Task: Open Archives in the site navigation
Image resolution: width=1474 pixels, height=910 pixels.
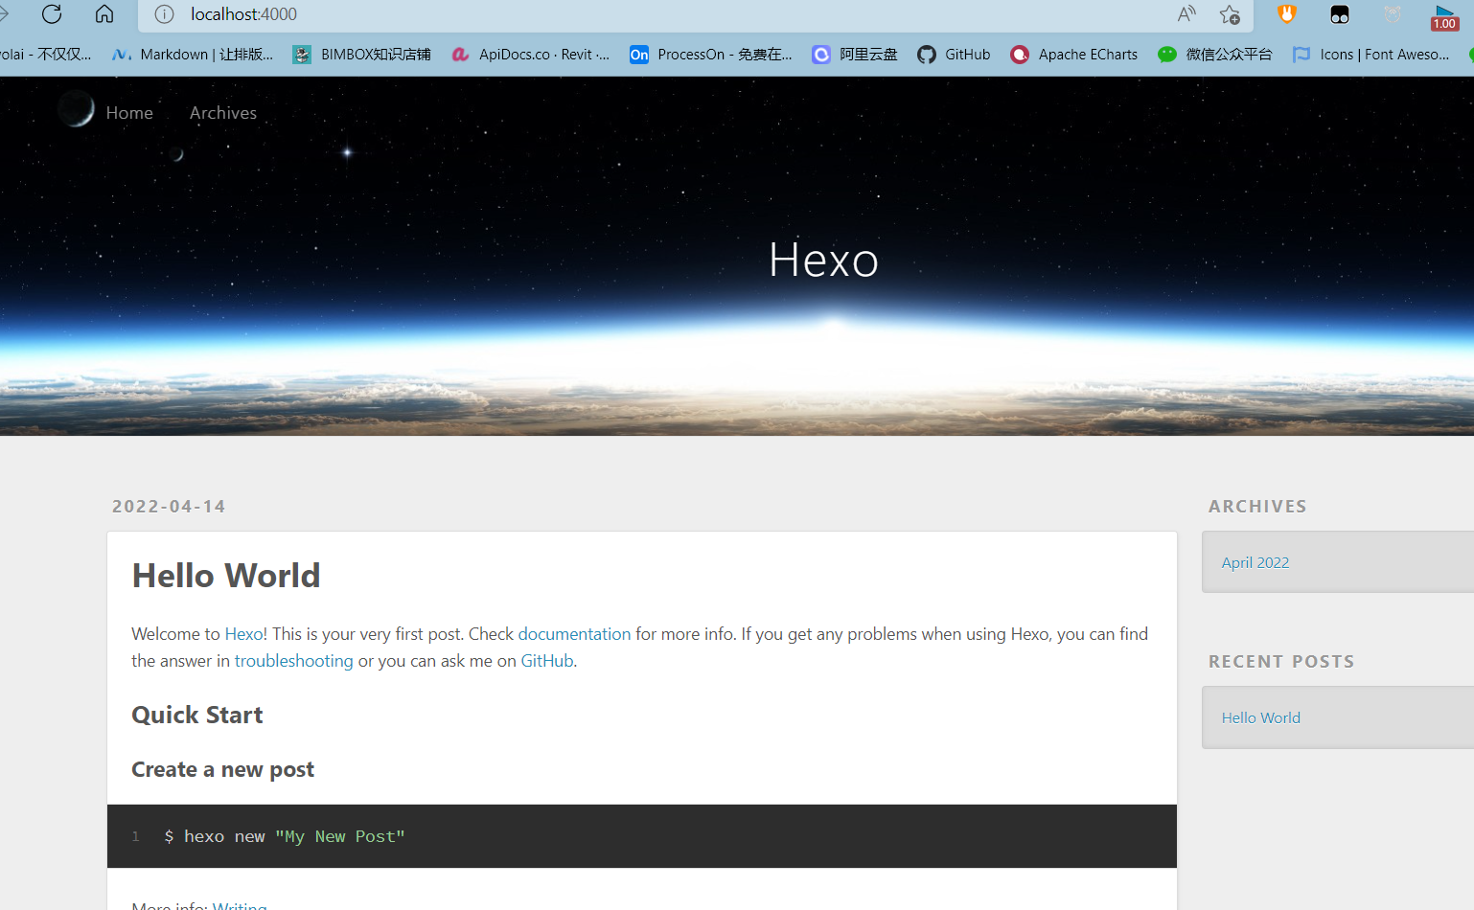Action: (x=223, y=113)
